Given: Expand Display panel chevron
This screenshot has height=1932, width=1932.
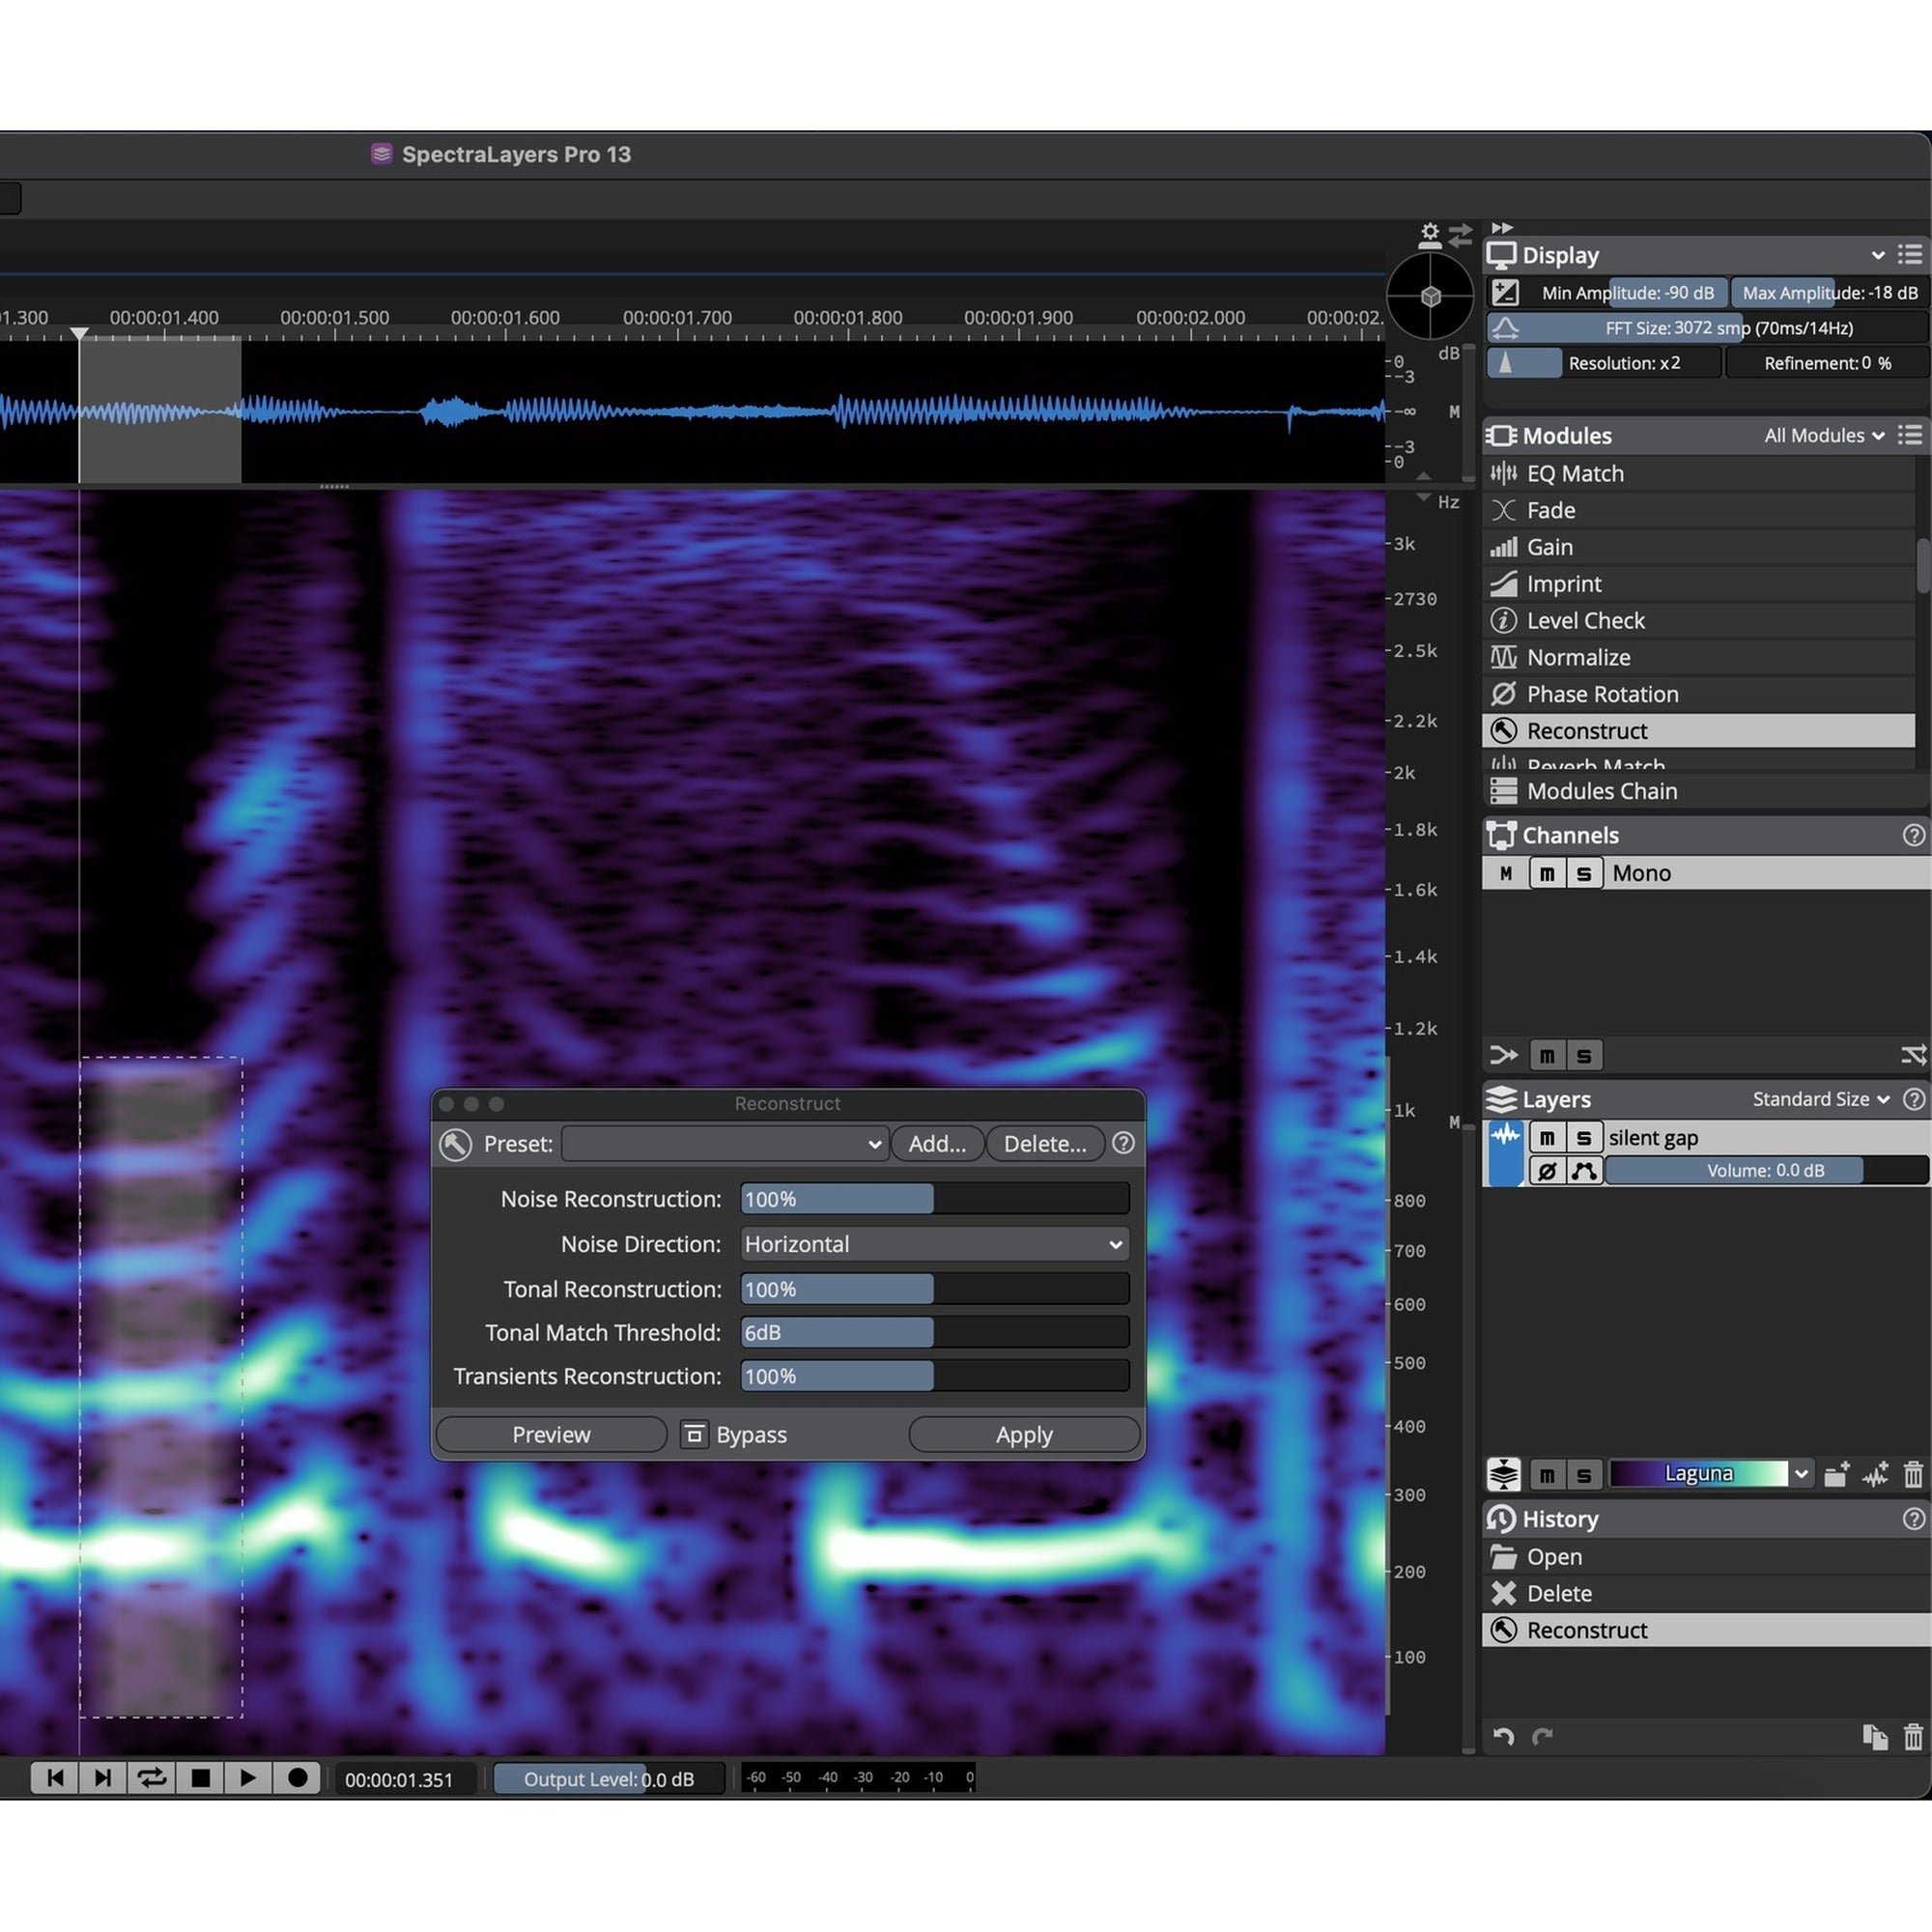Looking at the screenshot, I should pos(1877,255).
